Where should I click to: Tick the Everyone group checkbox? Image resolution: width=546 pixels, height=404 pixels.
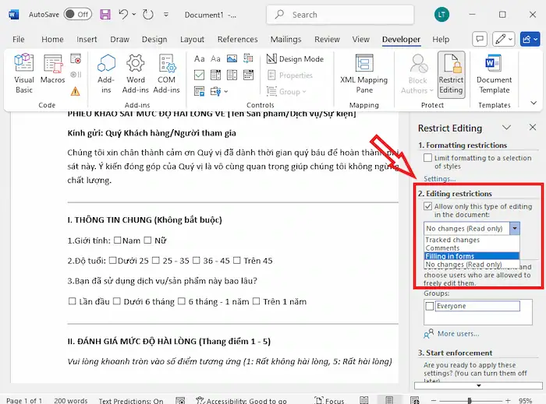[428, 307]
